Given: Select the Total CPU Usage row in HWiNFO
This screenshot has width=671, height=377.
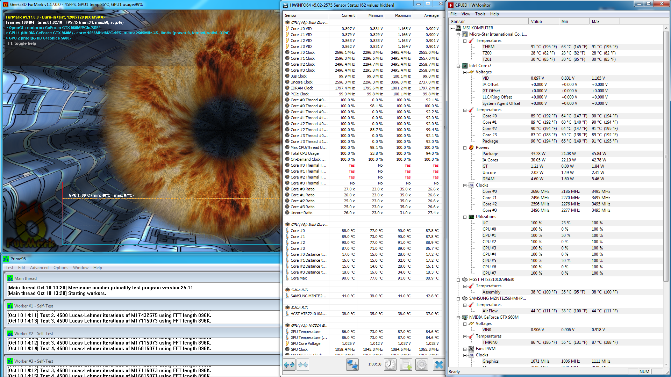Looking at the screenshot, I should coord(362,153).
